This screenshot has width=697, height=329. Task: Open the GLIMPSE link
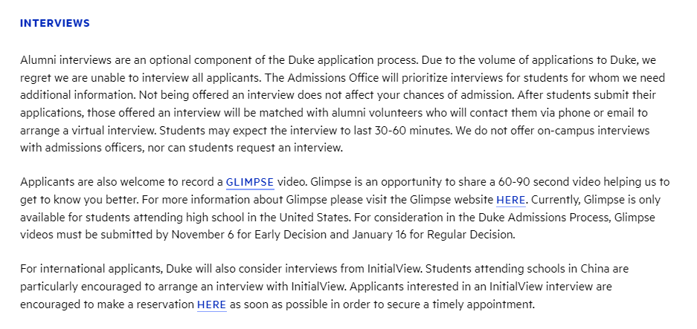[x=250, y=182]
